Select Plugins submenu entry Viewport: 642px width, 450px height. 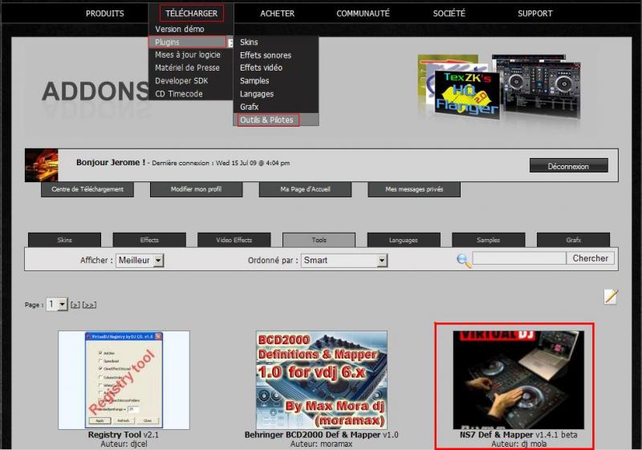tap(187, 42)
